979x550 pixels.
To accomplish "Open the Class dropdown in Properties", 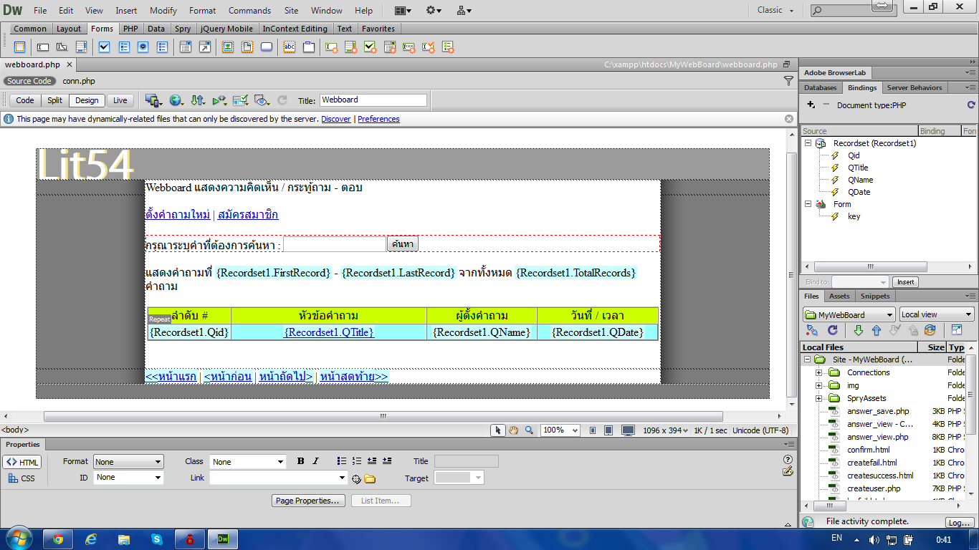I will [248, 462].
